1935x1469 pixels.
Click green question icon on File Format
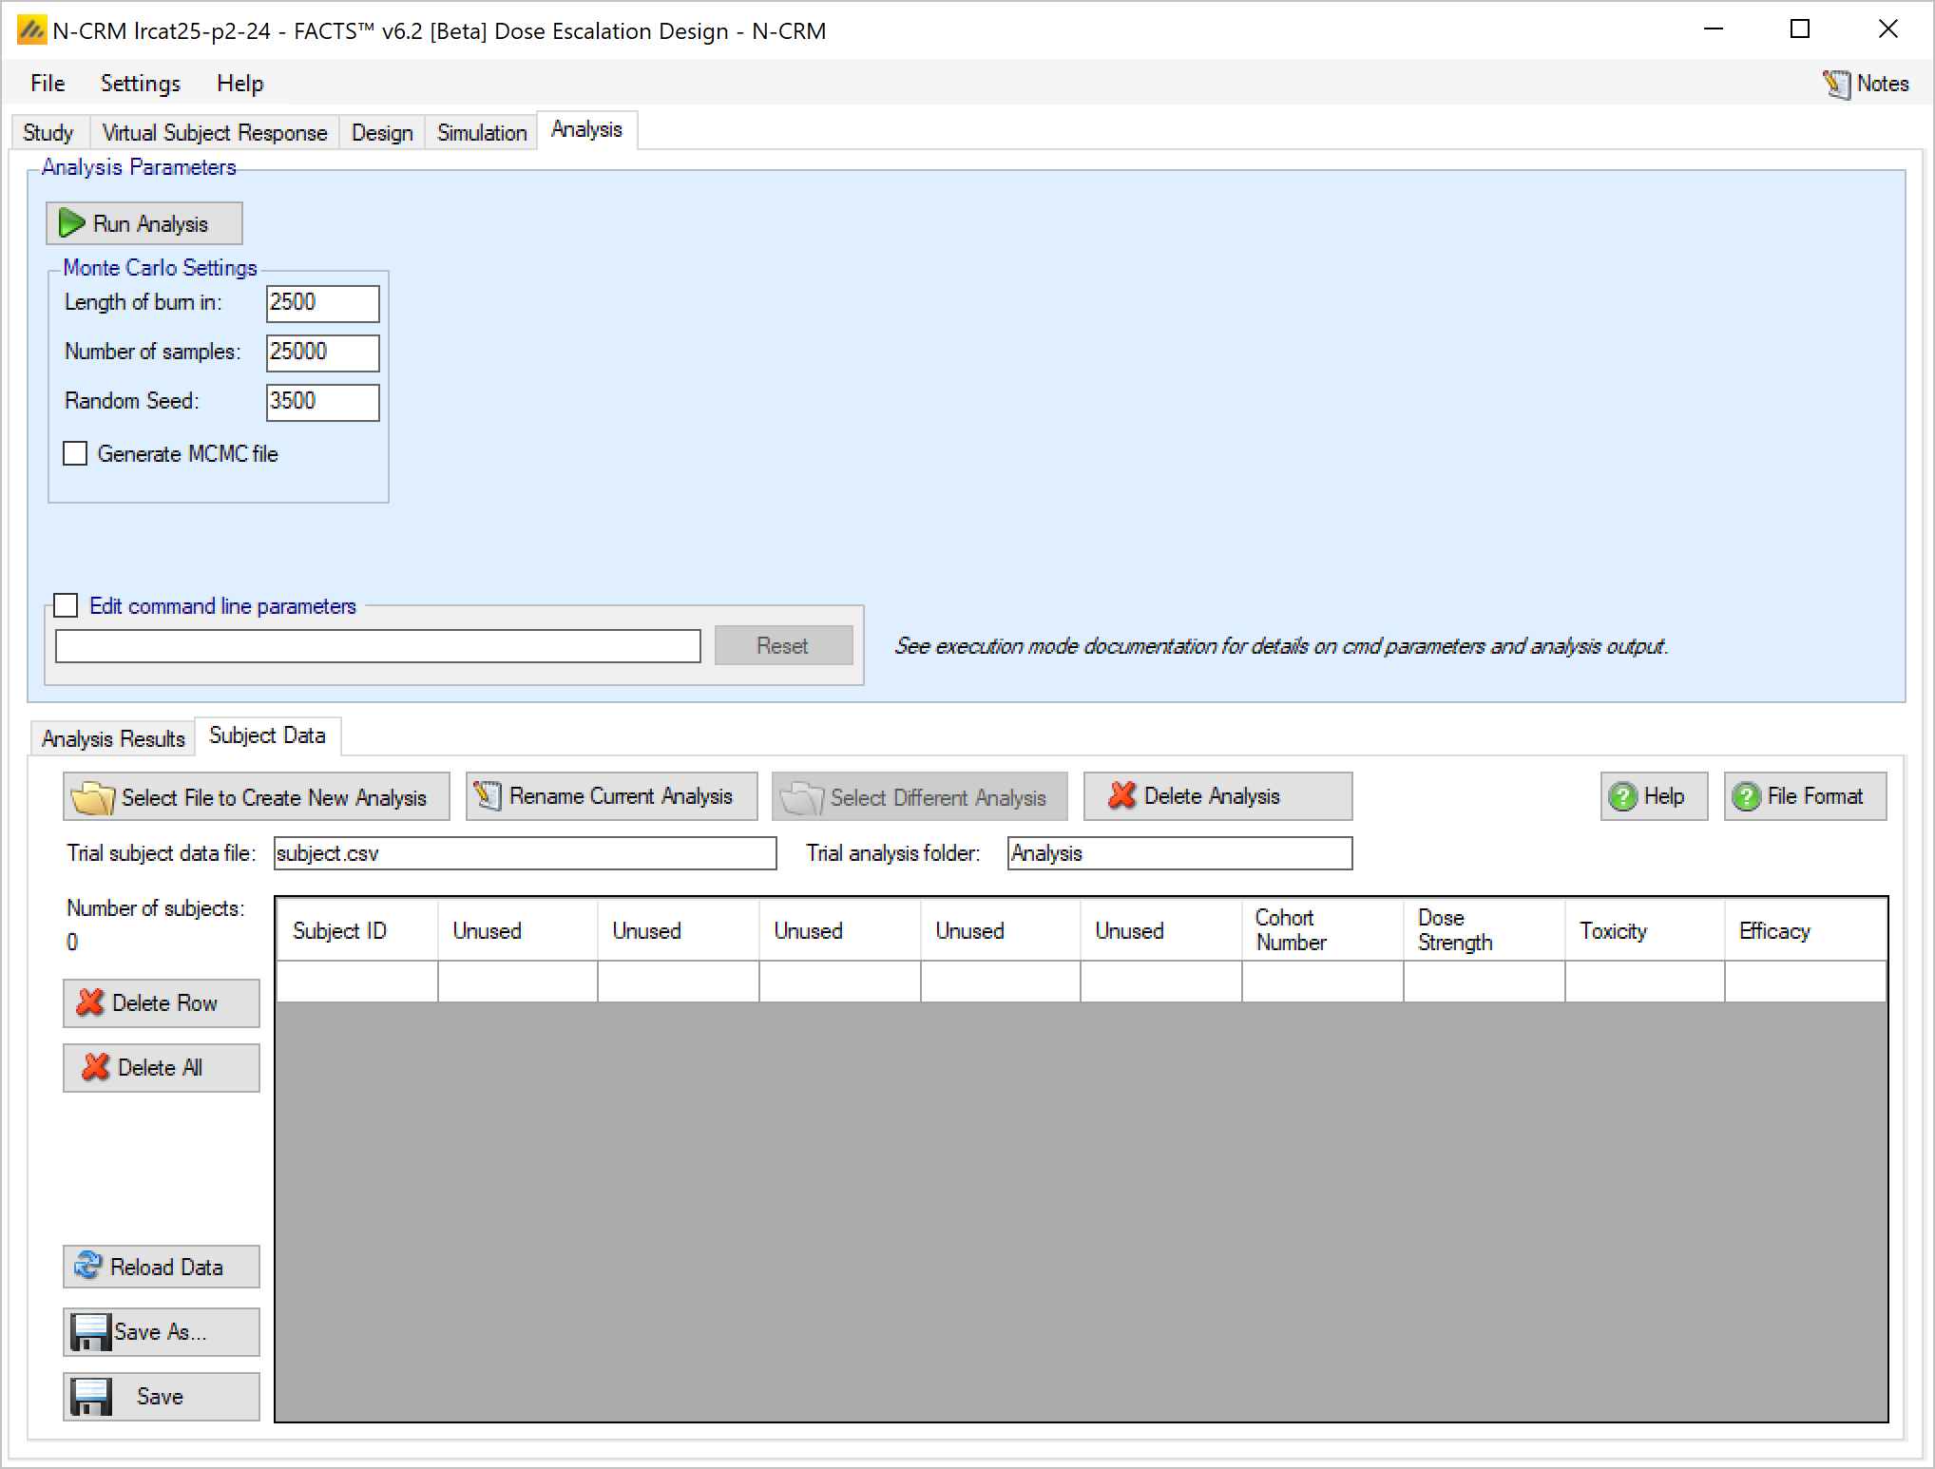pyautogui.click(x=1746, y=796)
